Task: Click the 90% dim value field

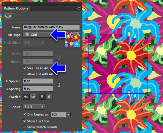Action: click(x=58, y=114)
